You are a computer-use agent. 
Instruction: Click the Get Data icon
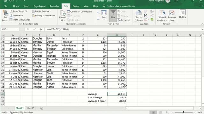click(x=5, y=13)
